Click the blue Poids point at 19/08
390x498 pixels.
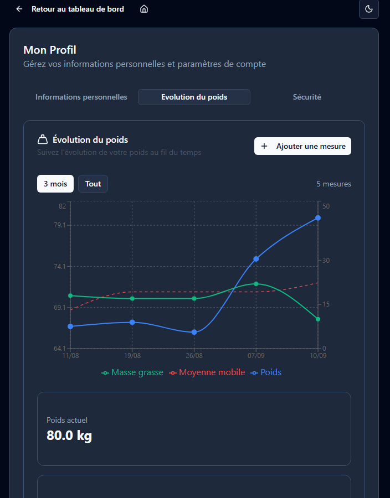[132, 322]
